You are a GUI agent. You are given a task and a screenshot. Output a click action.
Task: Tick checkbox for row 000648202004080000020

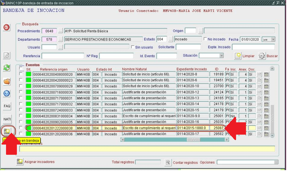pos(21,74)
